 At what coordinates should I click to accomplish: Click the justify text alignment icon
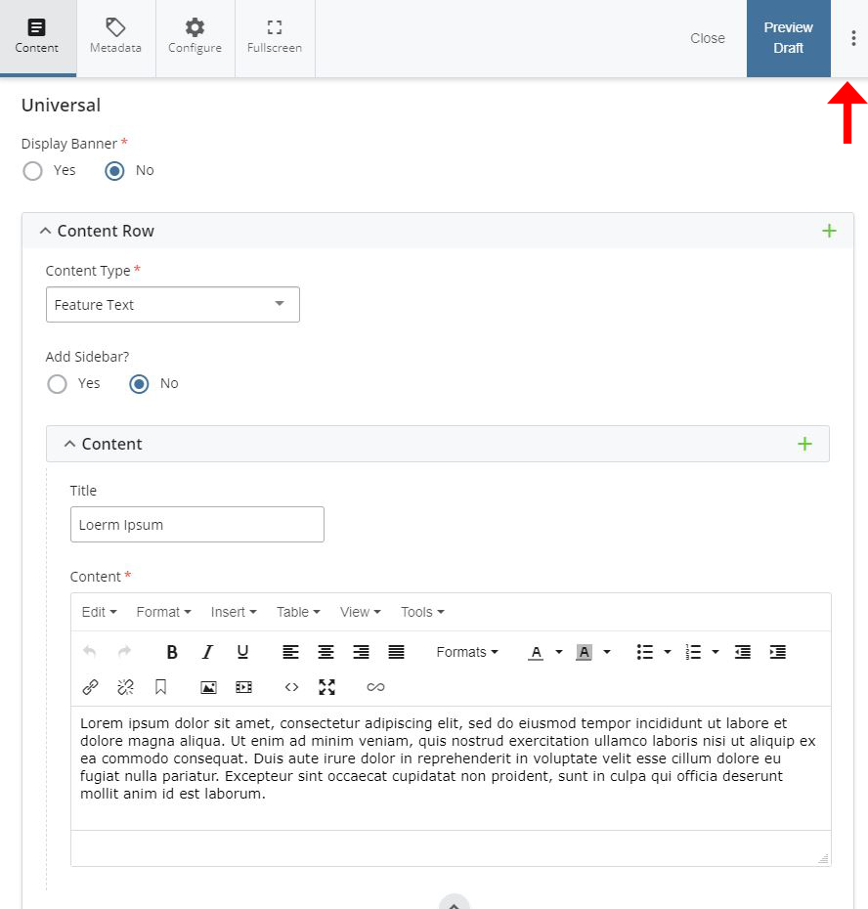coord(396,652)
